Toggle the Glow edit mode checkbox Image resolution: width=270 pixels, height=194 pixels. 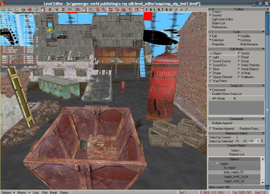210,69
